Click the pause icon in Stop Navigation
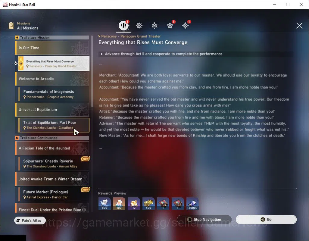Viewport: 309px width, 241px height. tap(189, 219)
